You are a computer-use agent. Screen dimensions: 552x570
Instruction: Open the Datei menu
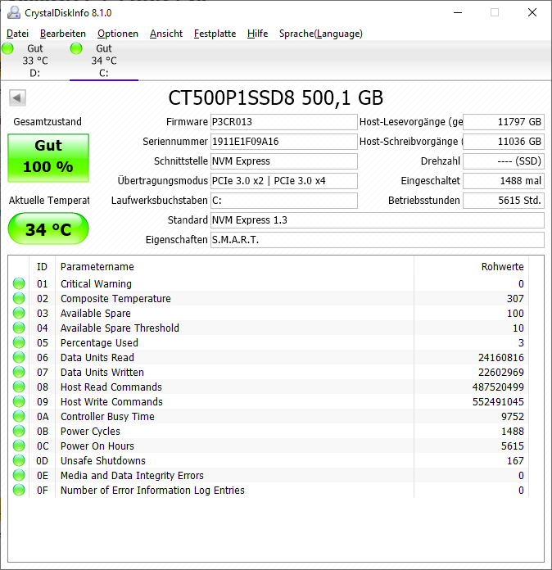tap(17, 34)
